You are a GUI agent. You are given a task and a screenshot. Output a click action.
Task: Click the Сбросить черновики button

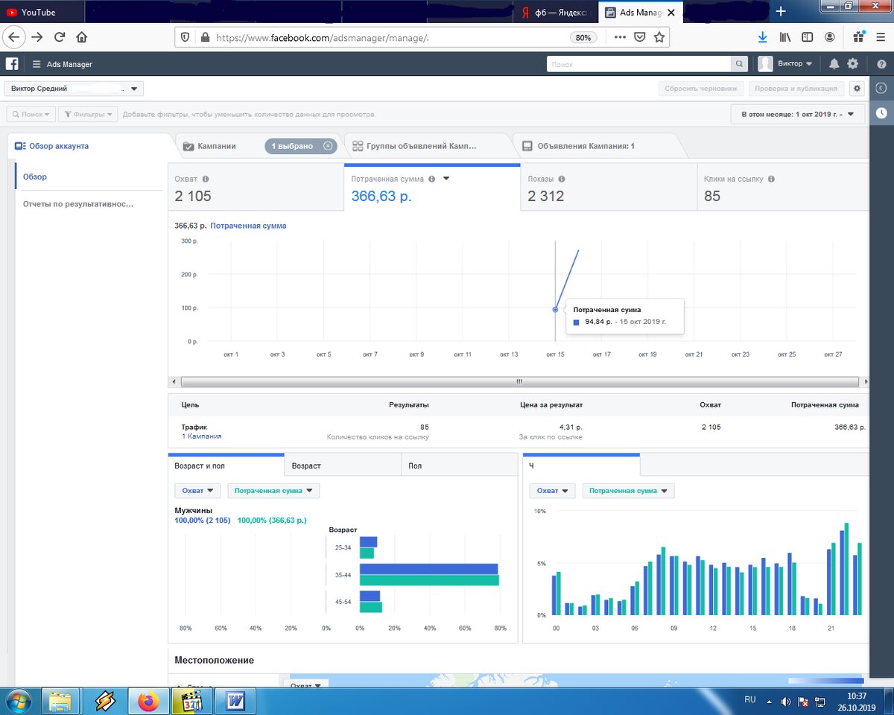click(x=701, y=89)
